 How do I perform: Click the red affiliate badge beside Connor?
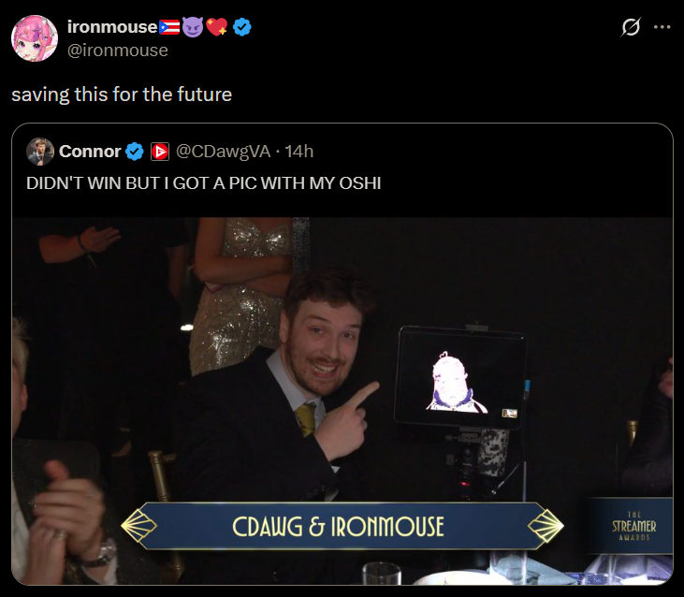click(x=160, y=152)
